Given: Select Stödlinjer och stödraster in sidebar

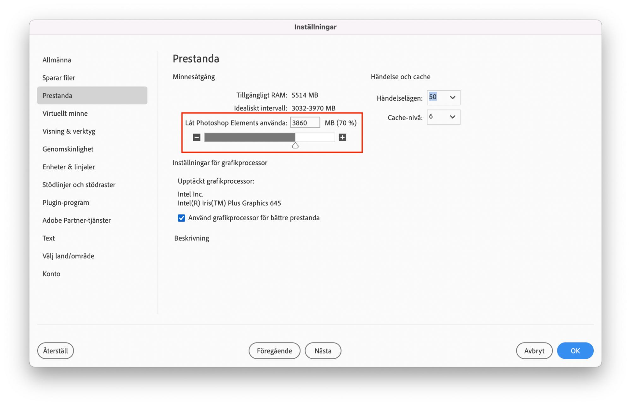Looking at the screenshot, I should pyautogui.click(x=92, y=185).
